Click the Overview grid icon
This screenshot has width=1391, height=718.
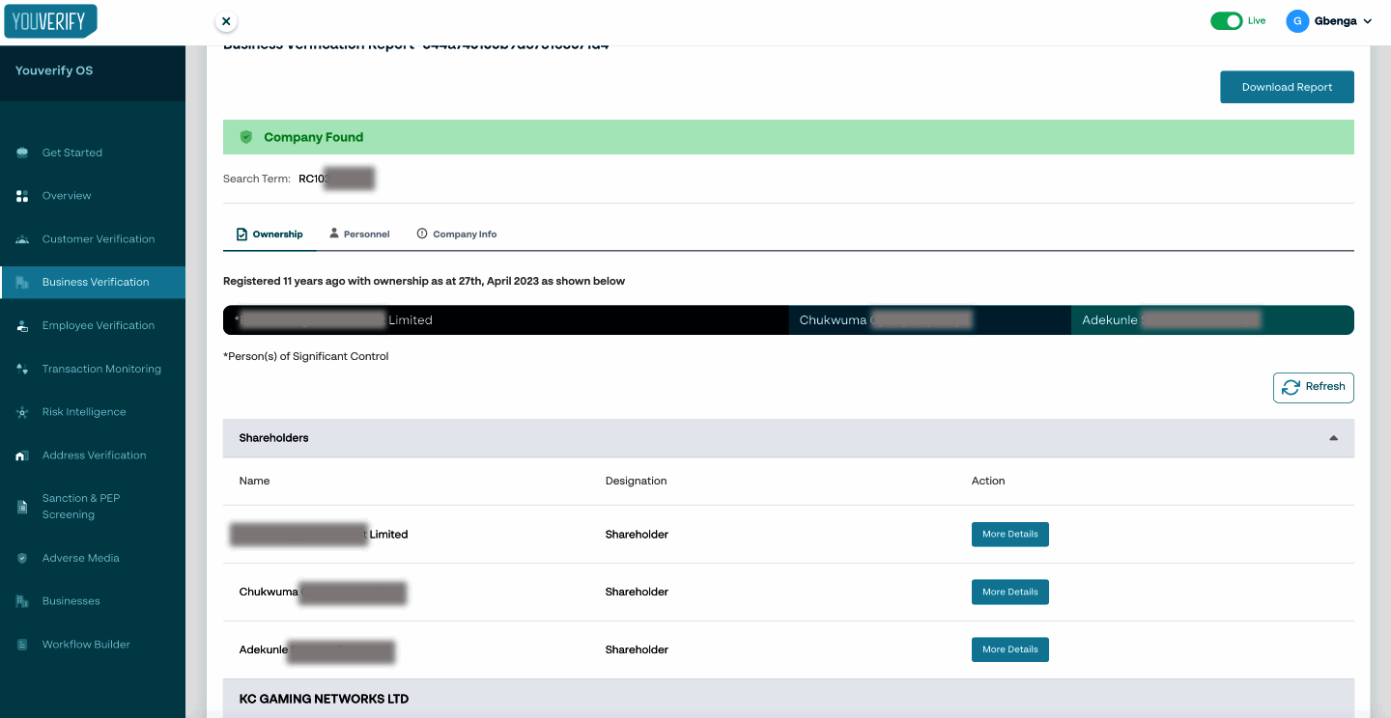[x=22, y=196]
